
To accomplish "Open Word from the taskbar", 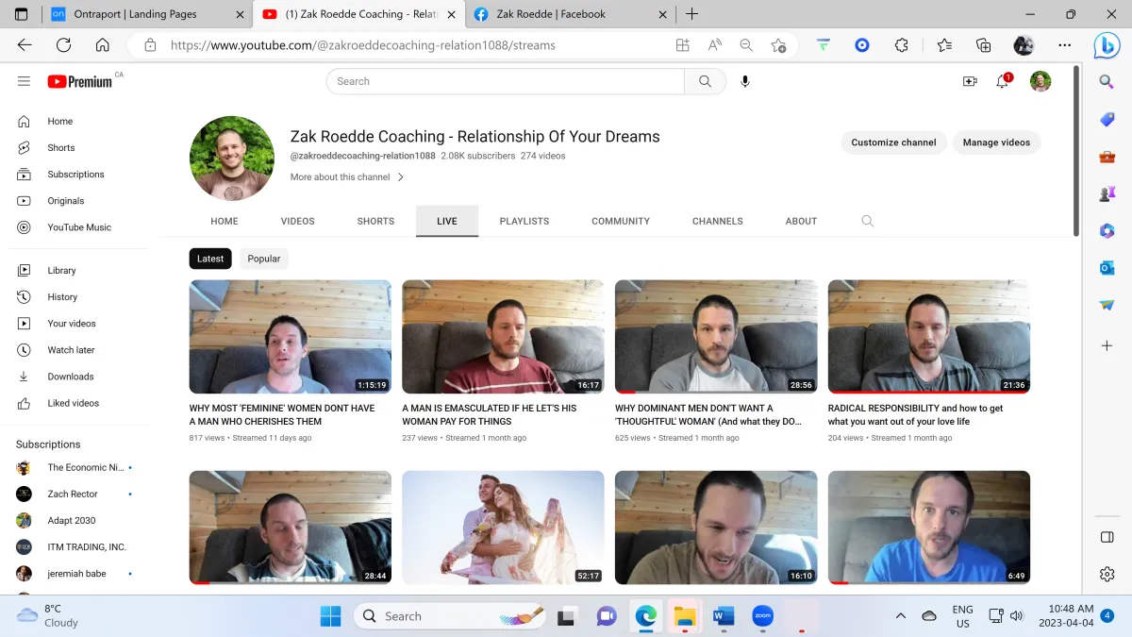I will [x=724, y=616].
